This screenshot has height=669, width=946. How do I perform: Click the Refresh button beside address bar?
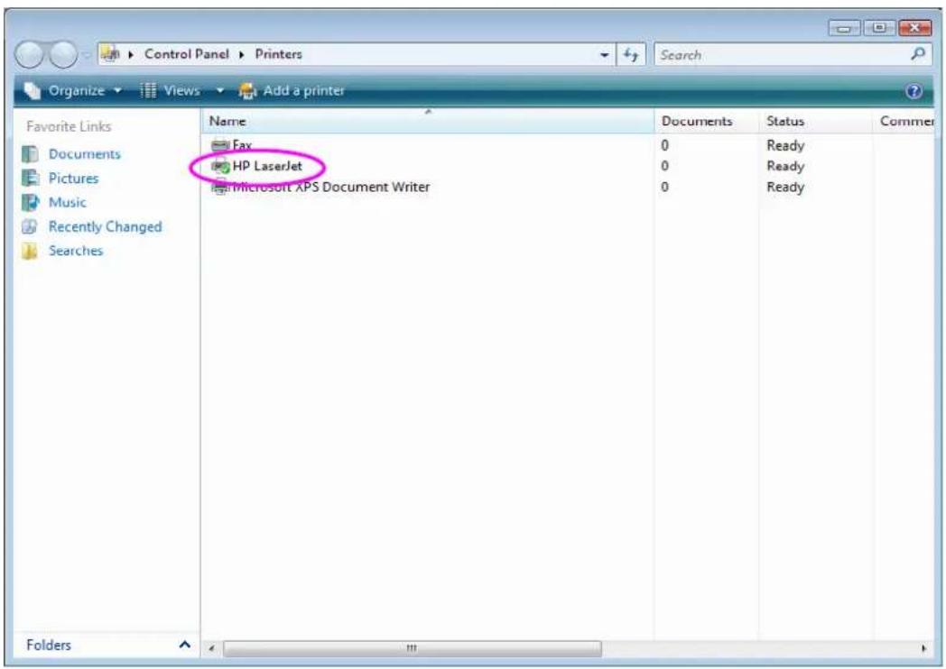pyautogui.click(x=630, y=55)
